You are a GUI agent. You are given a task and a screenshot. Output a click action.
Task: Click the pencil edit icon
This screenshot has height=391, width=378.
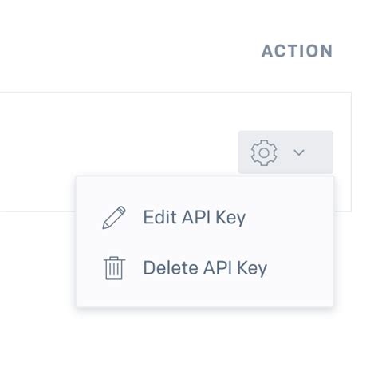point(114,217)
